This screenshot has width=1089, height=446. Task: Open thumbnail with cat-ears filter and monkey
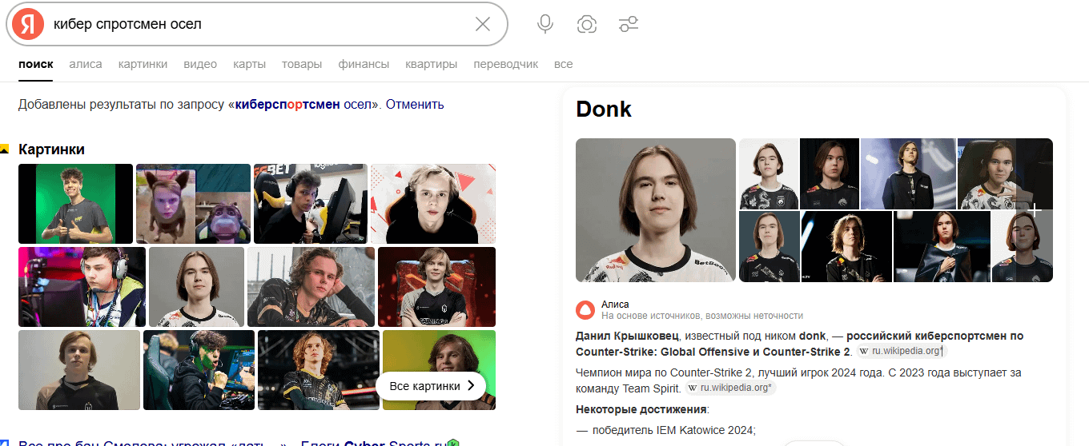193,204
